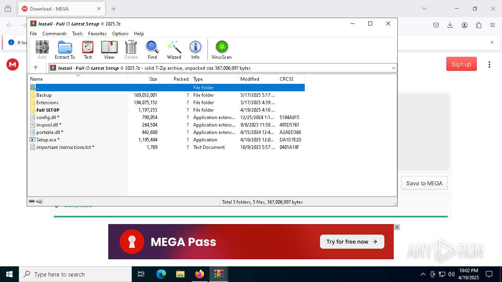The image size is (502, 282).
Task: Open the Windows Start menu
Action: tap(9, 274)
